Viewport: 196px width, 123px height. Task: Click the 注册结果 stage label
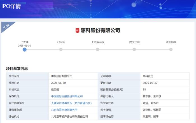[171, 42]
